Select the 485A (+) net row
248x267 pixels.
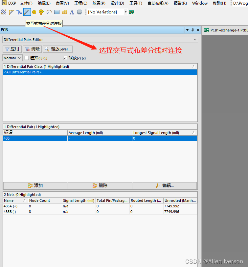(100, 206)
